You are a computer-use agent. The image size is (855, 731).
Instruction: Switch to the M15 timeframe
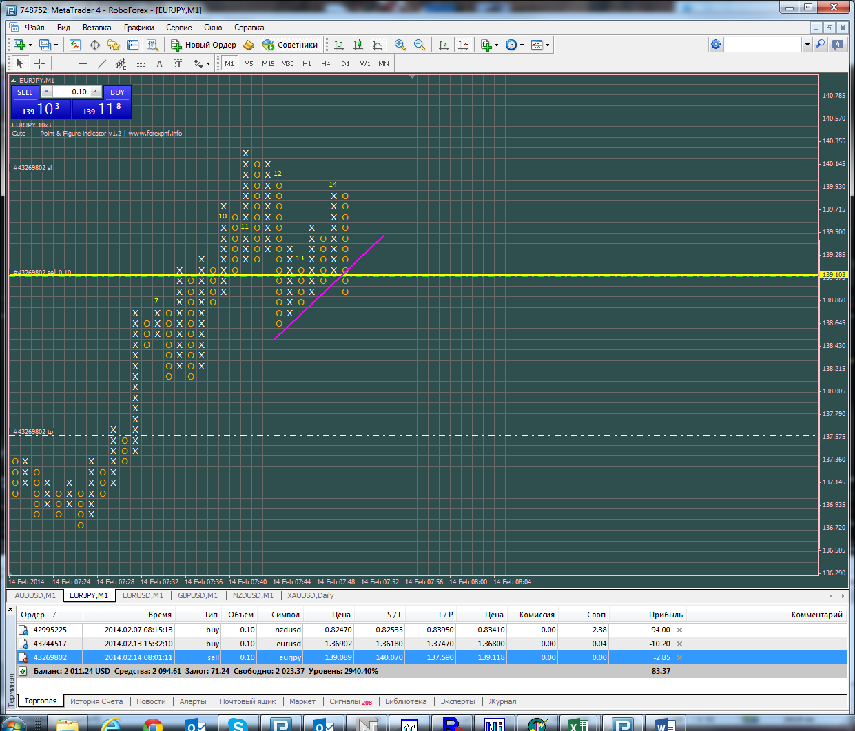(x=268, y=63)
